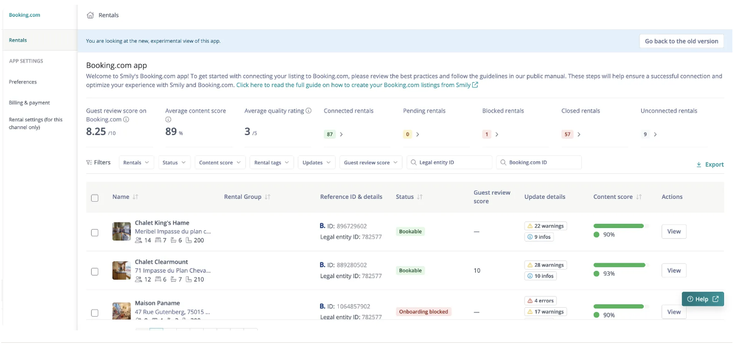Click external link icon after full guide link

(x=475, y=85)
